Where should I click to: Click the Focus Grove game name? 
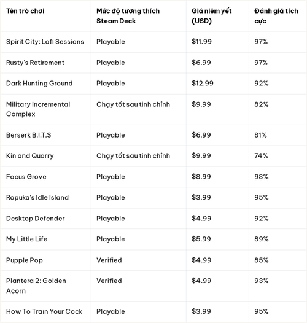coord(26,177)
